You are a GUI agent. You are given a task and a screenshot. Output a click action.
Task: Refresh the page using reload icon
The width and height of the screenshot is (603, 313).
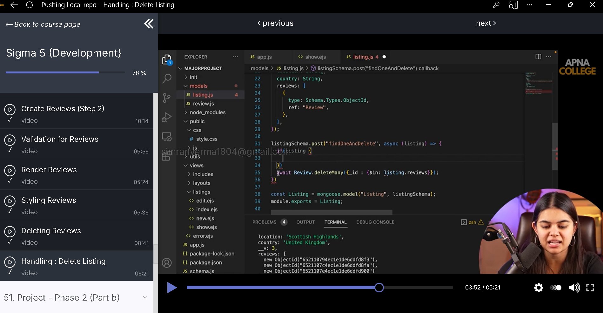(x=30, y=5)
